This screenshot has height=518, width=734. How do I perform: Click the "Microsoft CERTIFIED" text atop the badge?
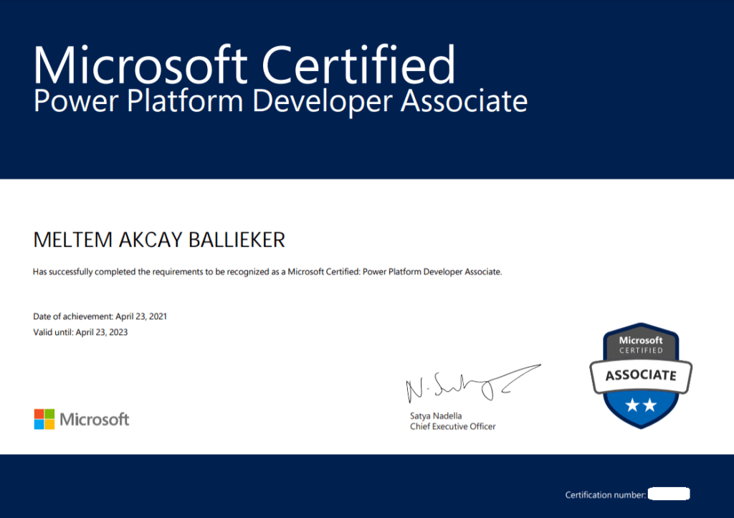pos(641,344)
